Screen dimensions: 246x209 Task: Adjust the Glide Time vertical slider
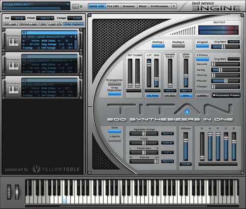tap(186, 73)
